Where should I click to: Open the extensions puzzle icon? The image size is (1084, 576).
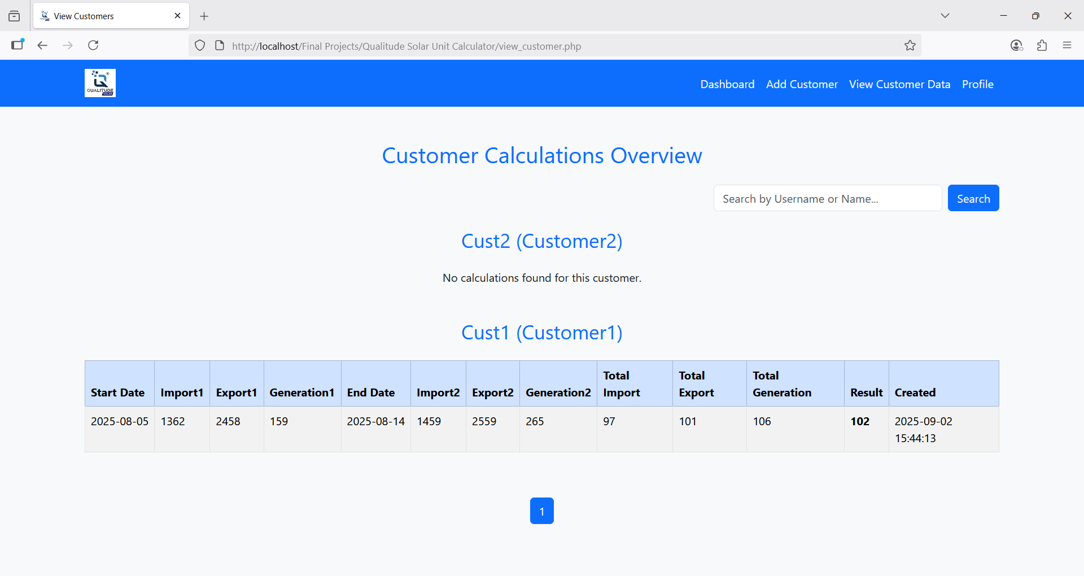1042,45
